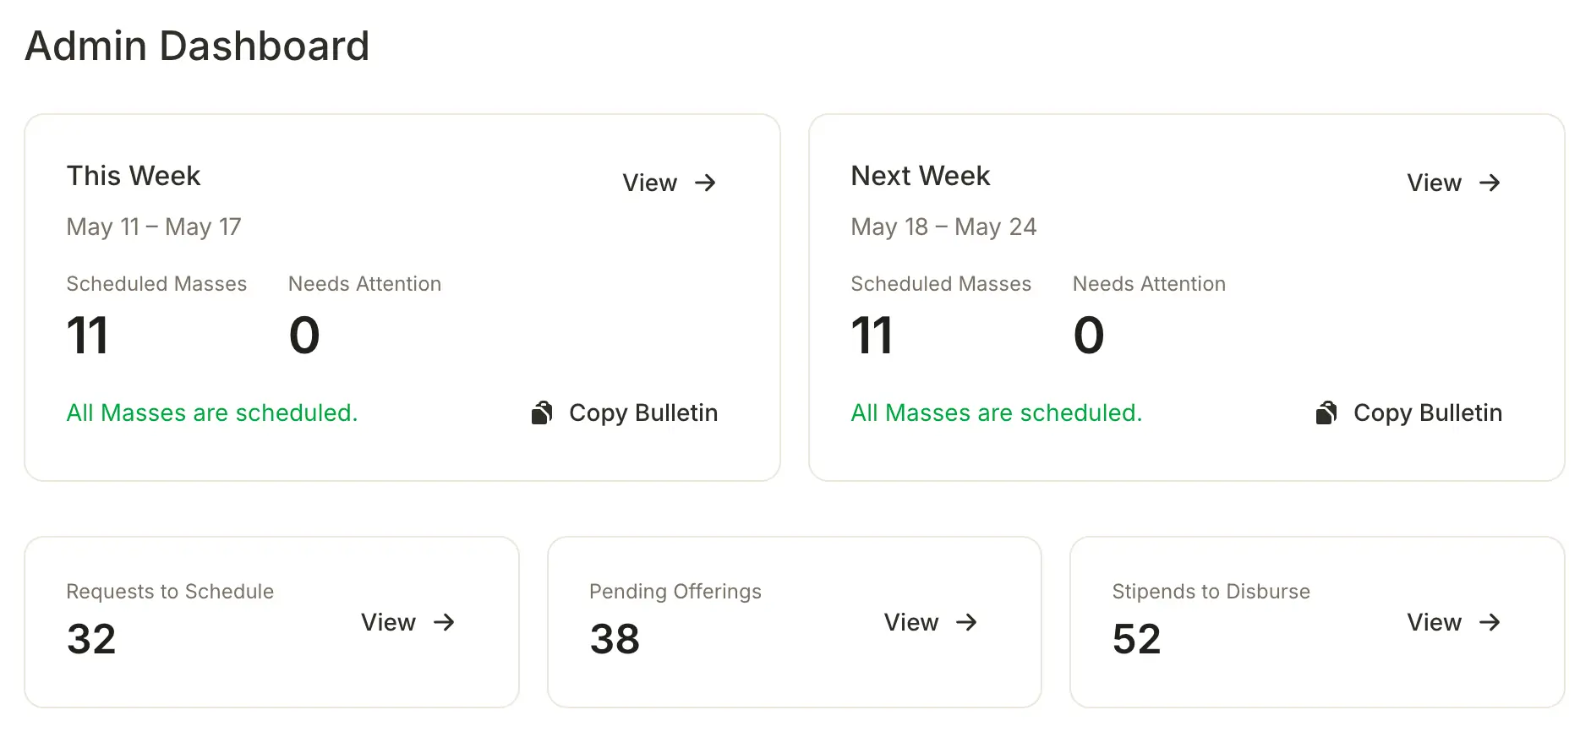Open View link in Next Week card
Viewport: 1591px width, 732px height.
click(x=1453, y=183)
